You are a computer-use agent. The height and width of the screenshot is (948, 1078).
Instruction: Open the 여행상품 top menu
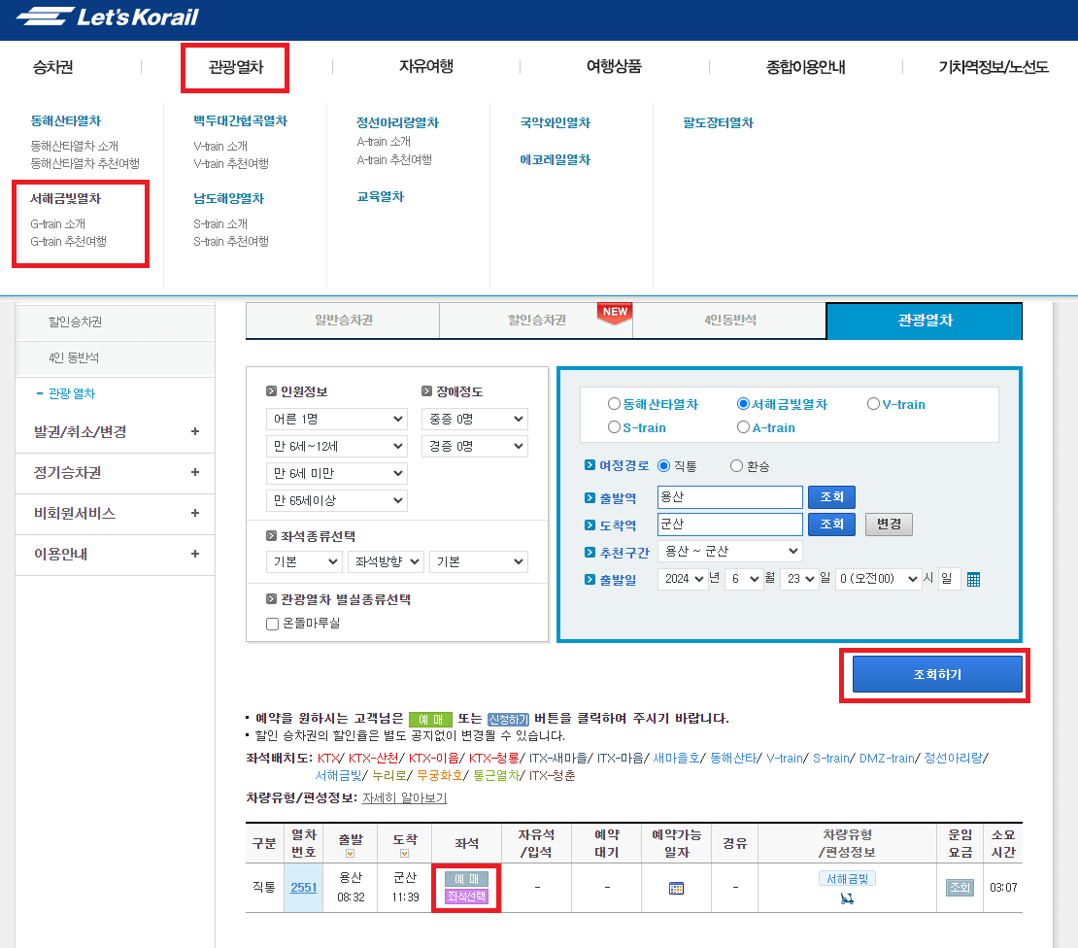[x=614, y=67]
